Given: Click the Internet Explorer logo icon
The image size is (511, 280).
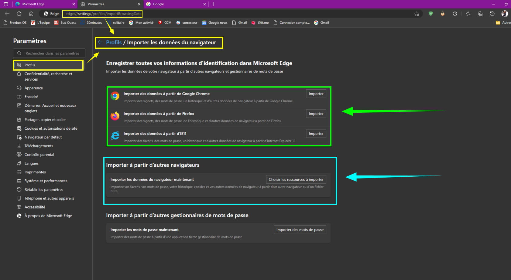Looking at the screenshot, I should click(115, 136).
